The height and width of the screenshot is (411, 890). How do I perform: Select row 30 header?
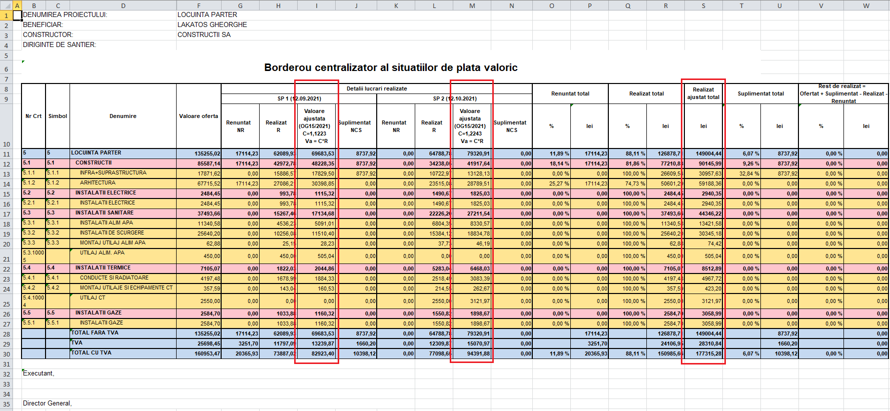click(7, 354)
